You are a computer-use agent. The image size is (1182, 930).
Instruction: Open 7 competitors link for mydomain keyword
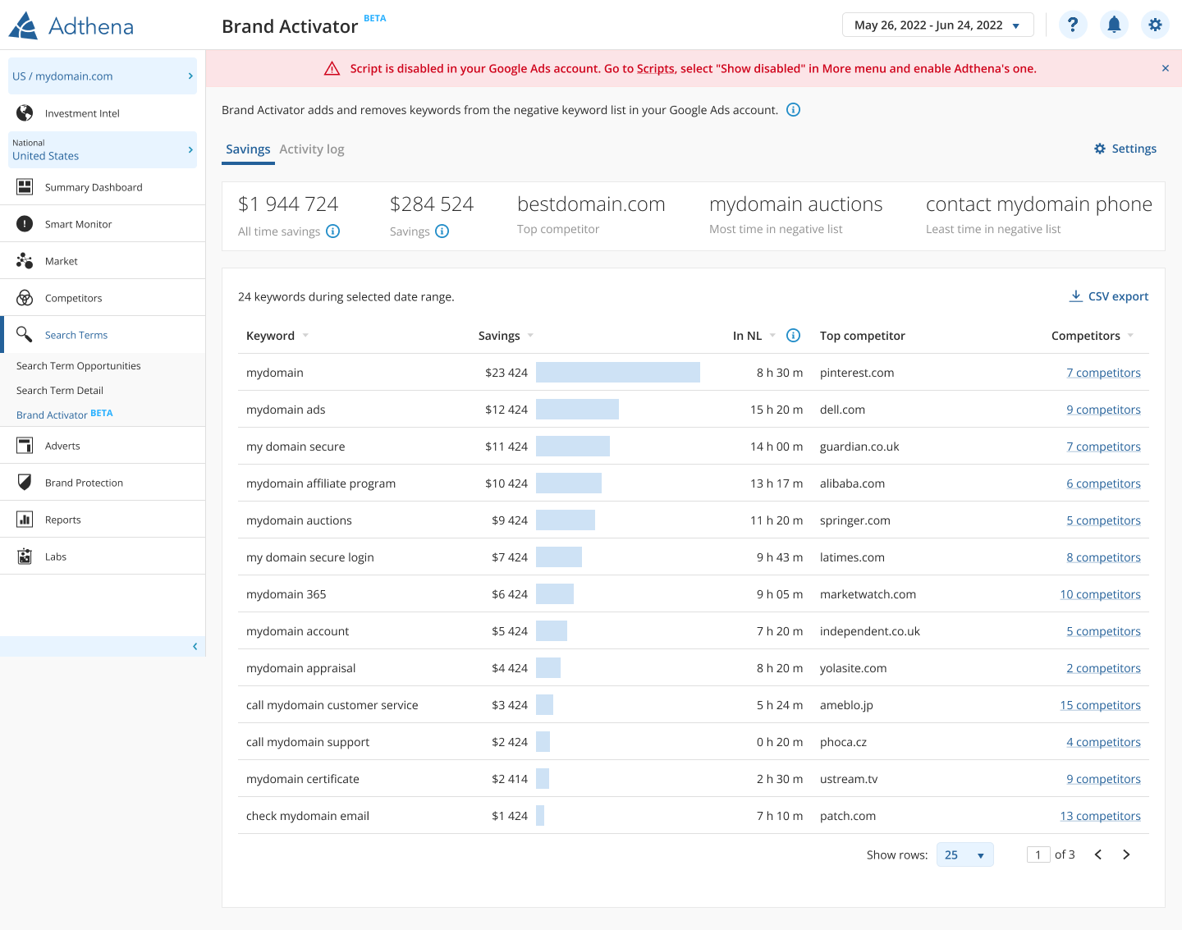pos(1103,373)
